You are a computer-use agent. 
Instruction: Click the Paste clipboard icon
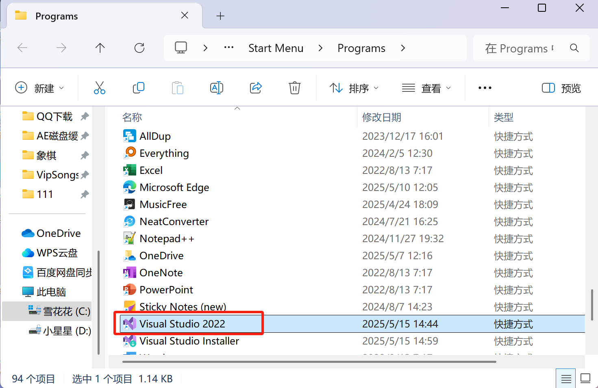coord(178,88)
